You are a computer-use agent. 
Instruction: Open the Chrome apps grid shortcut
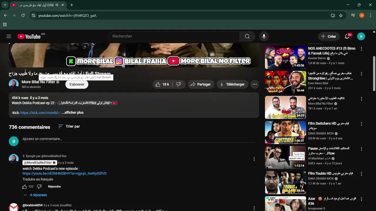5,25
